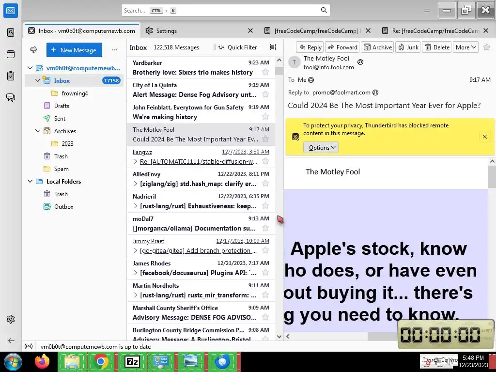The width and height of the screenshot is (496, 372).
Task: Collapse the vm0b0t@computernewb account tree
Action: (x=30, y=68)
